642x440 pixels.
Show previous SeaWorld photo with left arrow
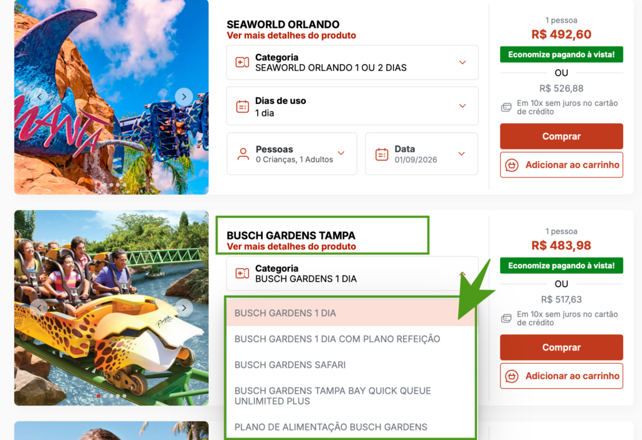click(x=39, y=97)
